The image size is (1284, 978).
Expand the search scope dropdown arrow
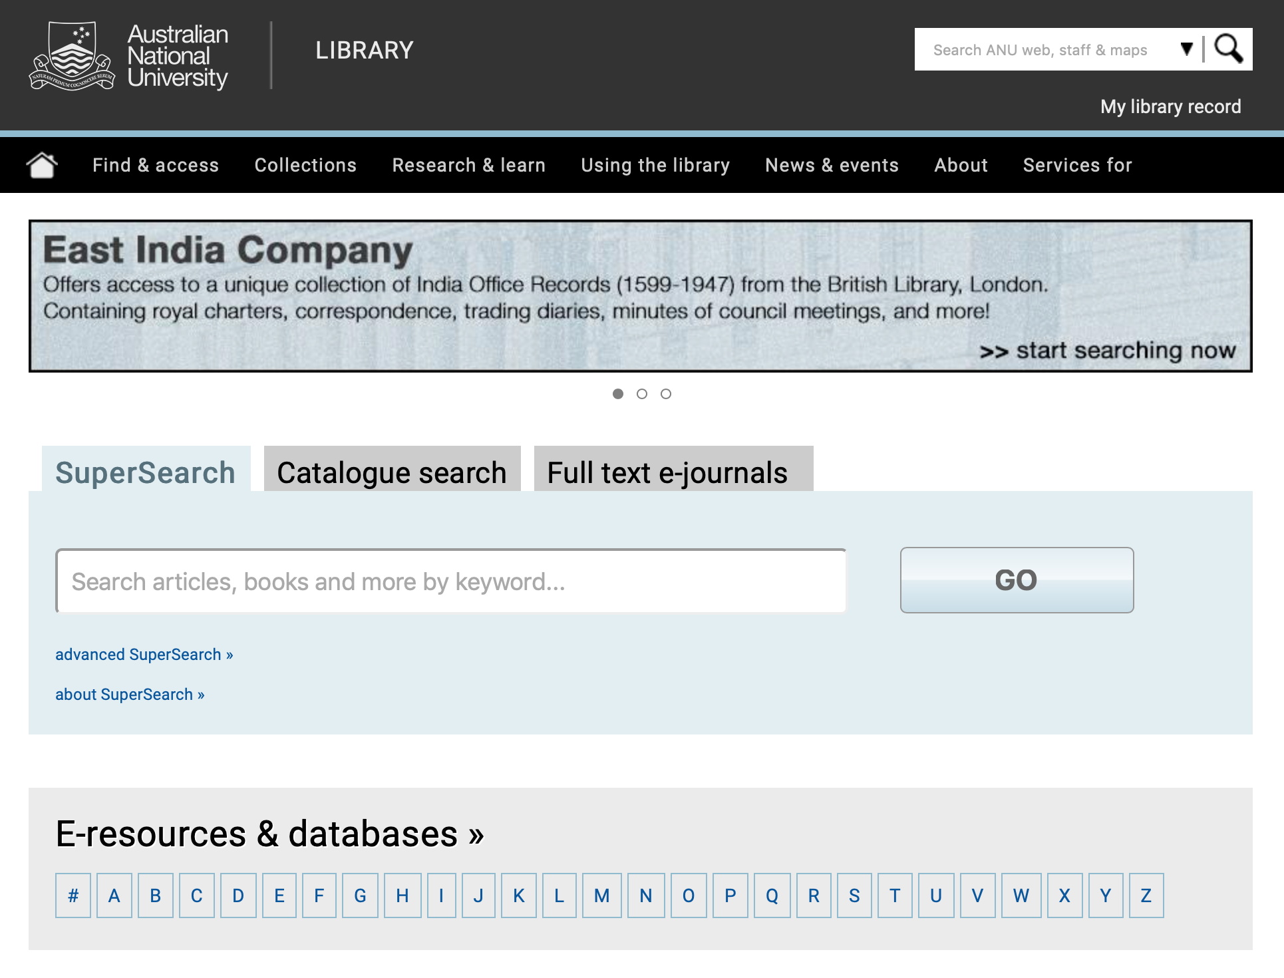point(1186,49)
